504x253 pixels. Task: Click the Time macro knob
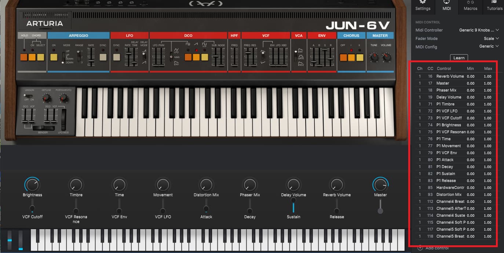click(119, 185)
